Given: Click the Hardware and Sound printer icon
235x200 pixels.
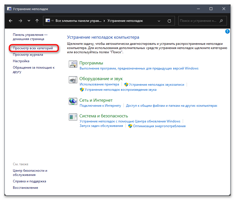Looking at the screenshot, I should [73, 80].
